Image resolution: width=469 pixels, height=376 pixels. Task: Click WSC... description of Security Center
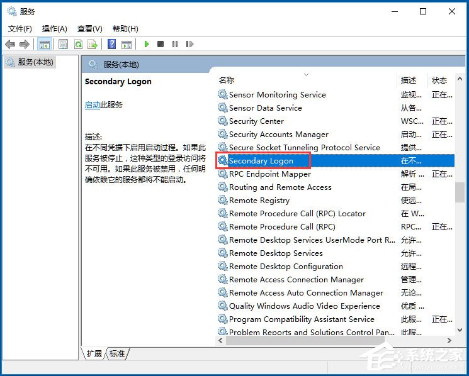[412, 121]
